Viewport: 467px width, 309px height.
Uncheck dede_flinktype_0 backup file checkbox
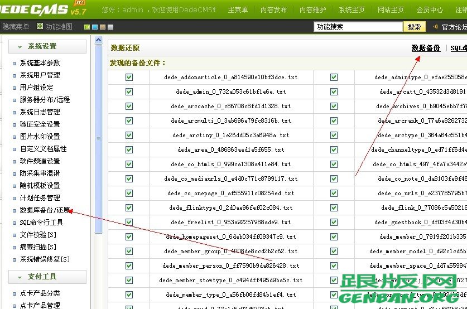pos(129,208)
